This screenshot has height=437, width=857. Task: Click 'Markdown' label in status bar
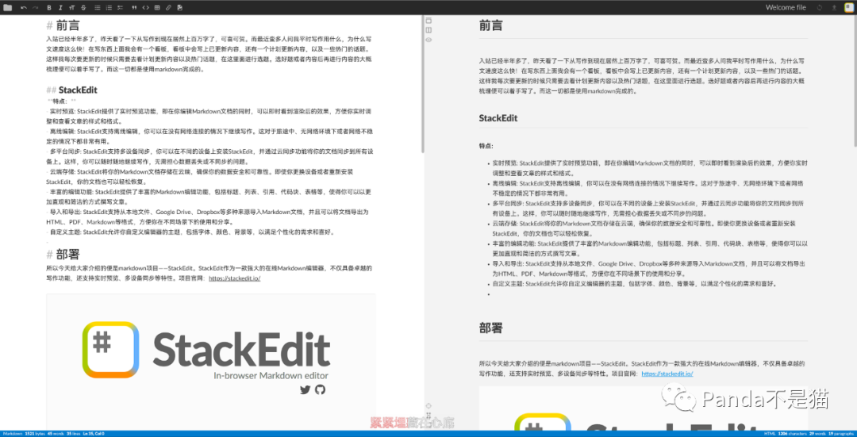coord(13,434)
